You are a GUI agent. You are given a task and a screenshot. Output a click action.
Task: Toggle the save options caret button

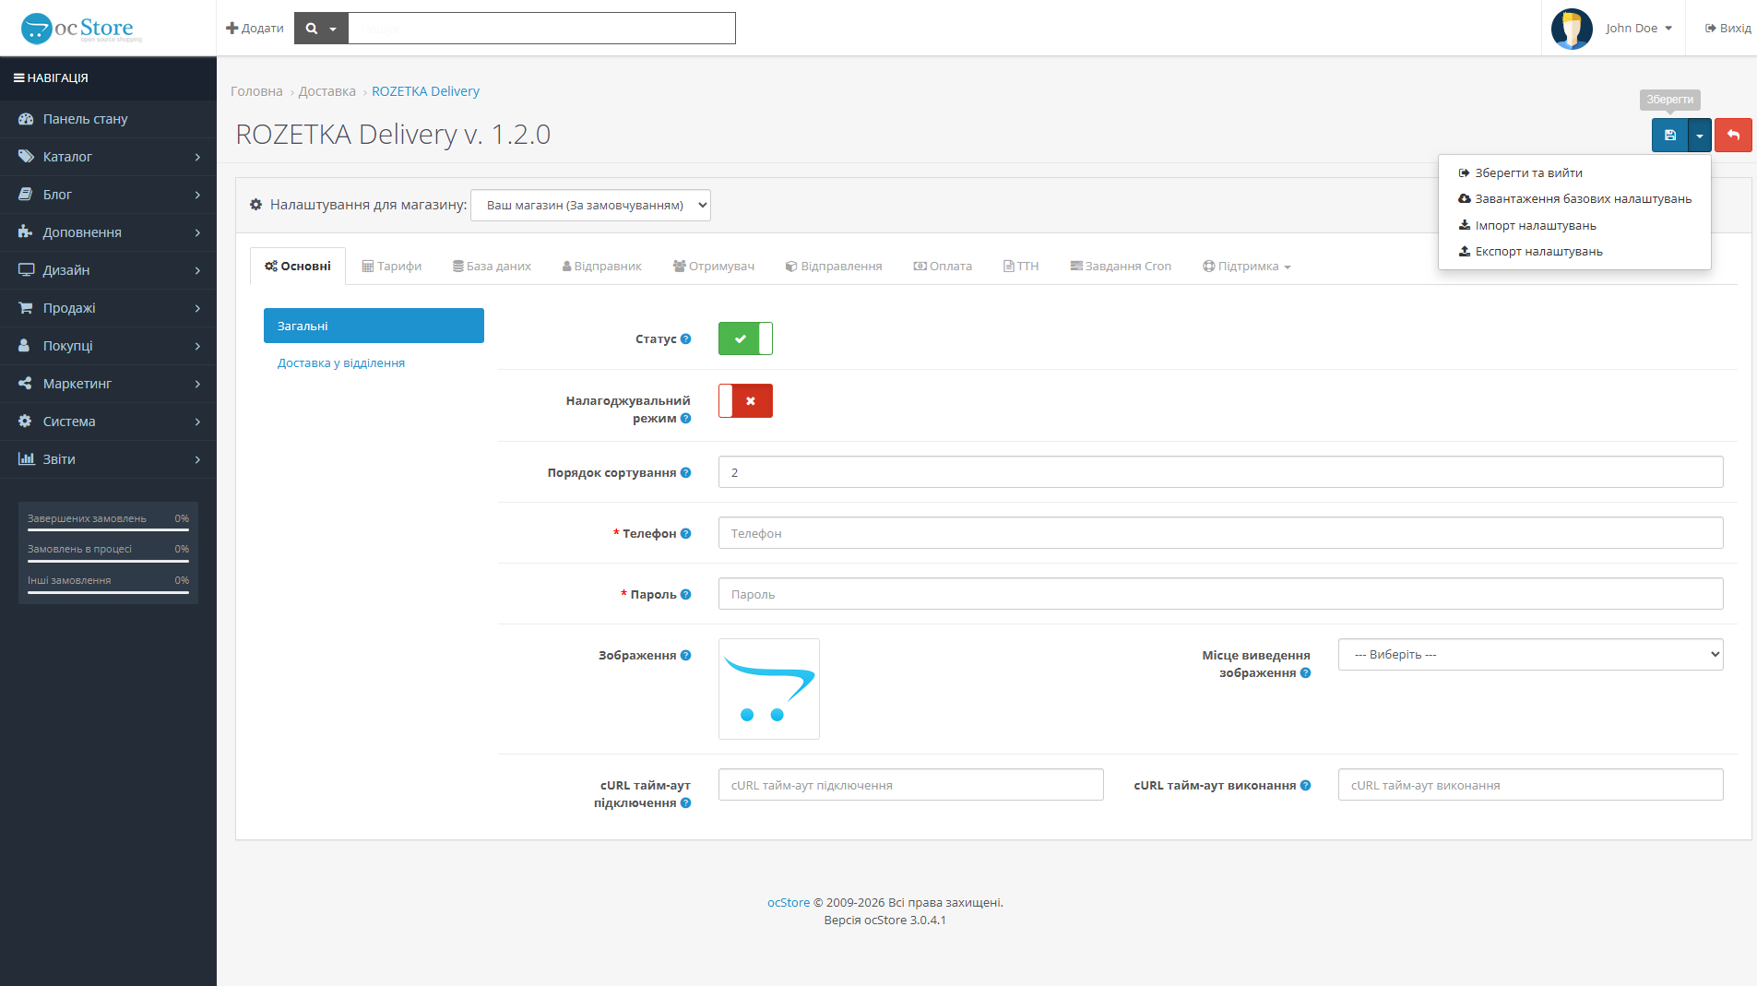pos(1700,135)
